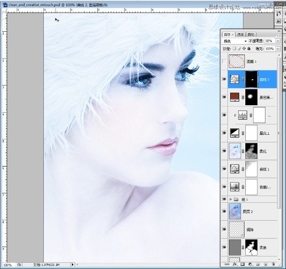This screenshot has width=286, height=269.
Task: Expand the 组 1 group triangle
Action: pos(231,199)
